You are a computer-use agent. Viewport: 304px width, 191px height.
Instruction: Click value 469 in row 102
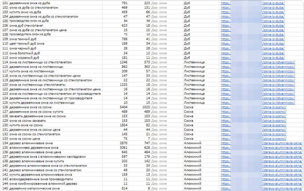tap(124, 7)
